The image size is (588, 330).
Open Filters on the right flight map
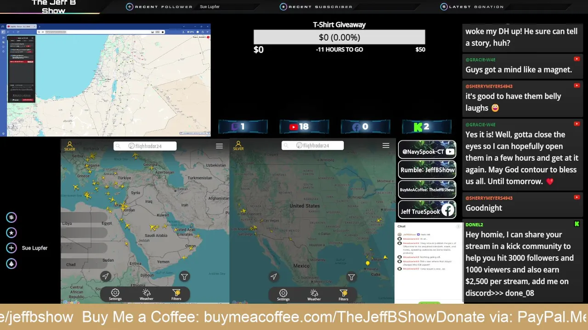pos(344,295)
